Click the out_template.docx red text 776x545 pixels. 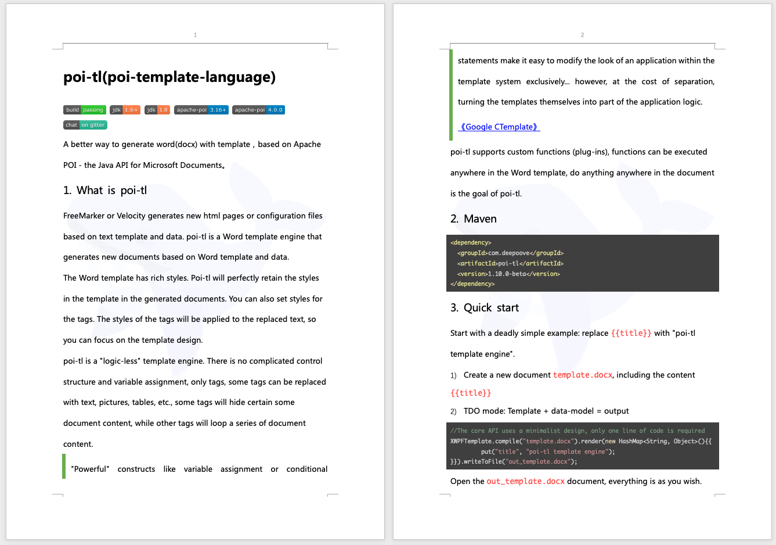coord(525,481)
